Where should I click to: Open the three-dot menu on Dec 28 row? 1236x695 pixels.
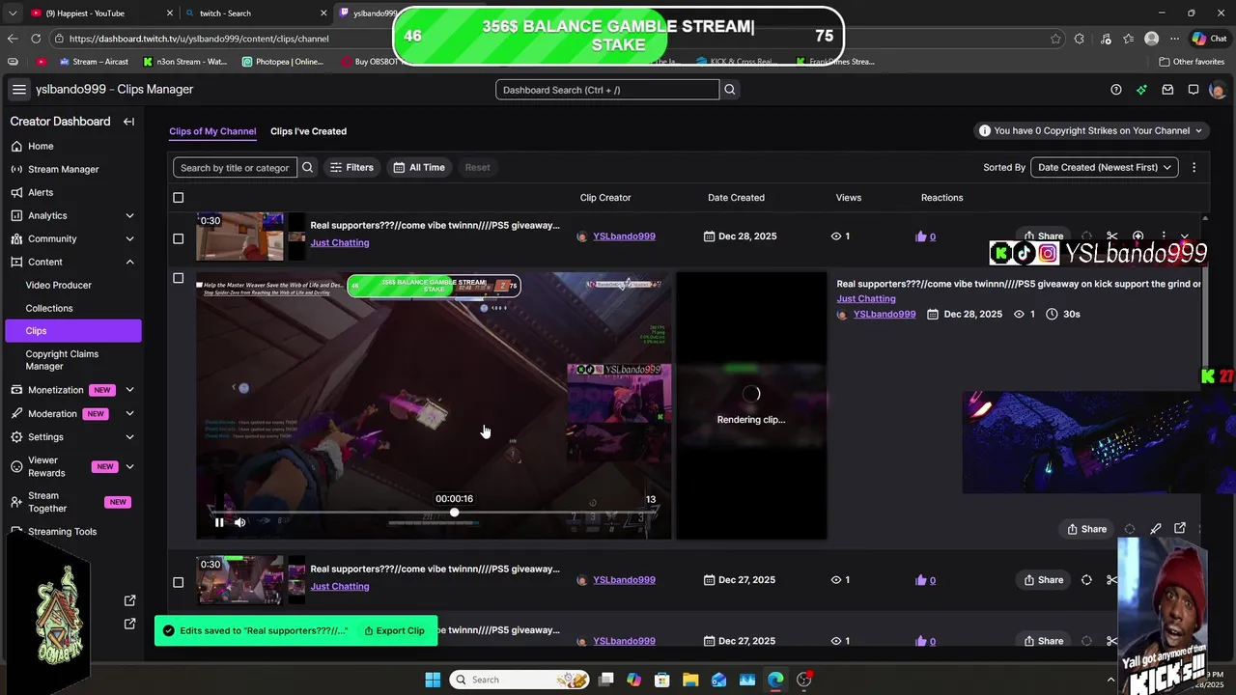[x=1163, y=236]
